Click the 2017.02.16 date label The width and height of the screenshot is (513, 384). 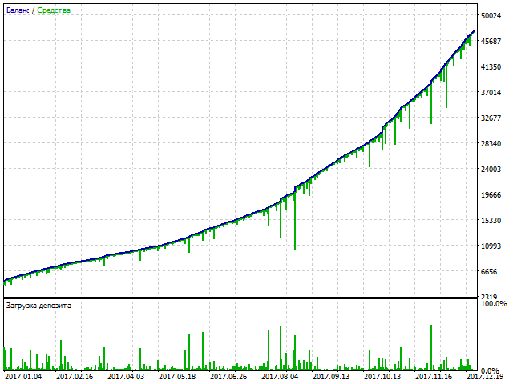(75, 377)
